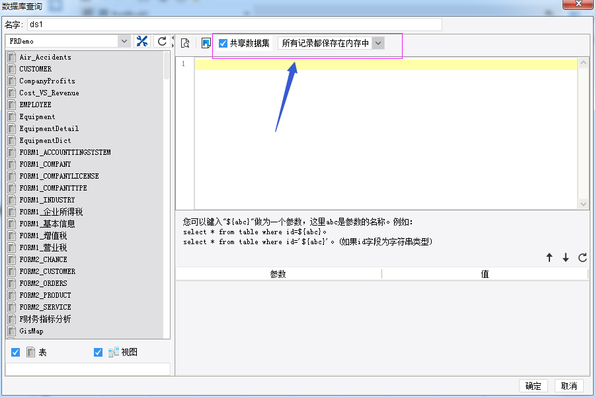Click the table icon next to 表 checkbox
The height and width of the screenshot is (397, 595).
30,352
